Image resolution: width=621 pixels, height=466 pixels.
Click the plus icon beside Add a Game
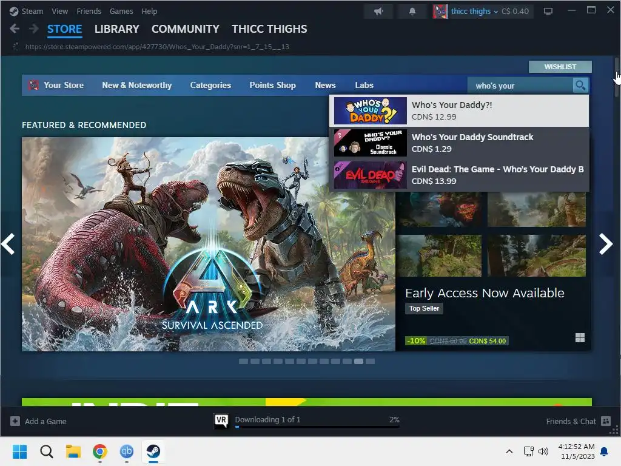pyautogui.click(x=15, y=421)
